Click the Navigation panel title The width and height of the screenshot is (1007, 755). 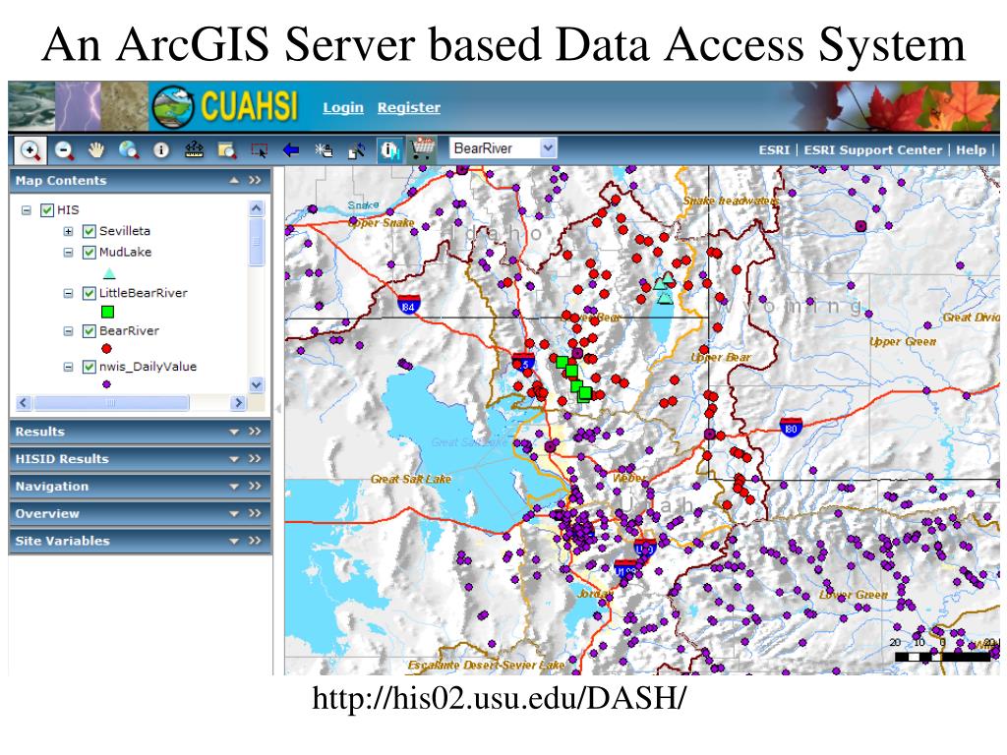[52, 486]
